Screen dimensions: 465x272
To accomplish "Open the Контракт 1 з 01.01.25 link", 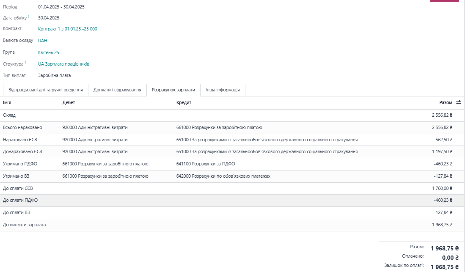I will tap(67, 29).
